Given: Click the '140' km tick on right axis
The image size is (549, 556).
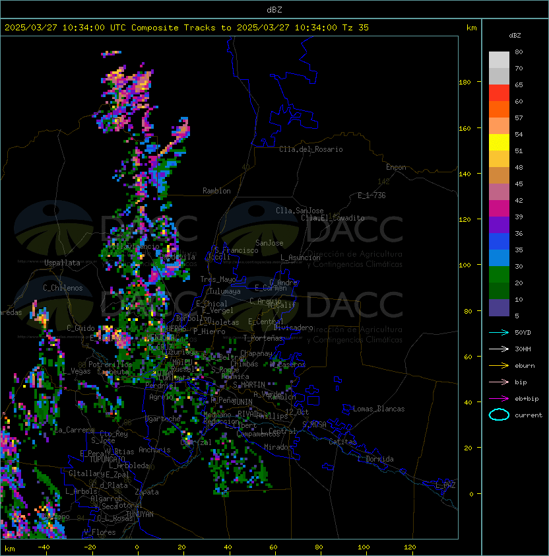Looking at the screenshot, I should point(465,174).
